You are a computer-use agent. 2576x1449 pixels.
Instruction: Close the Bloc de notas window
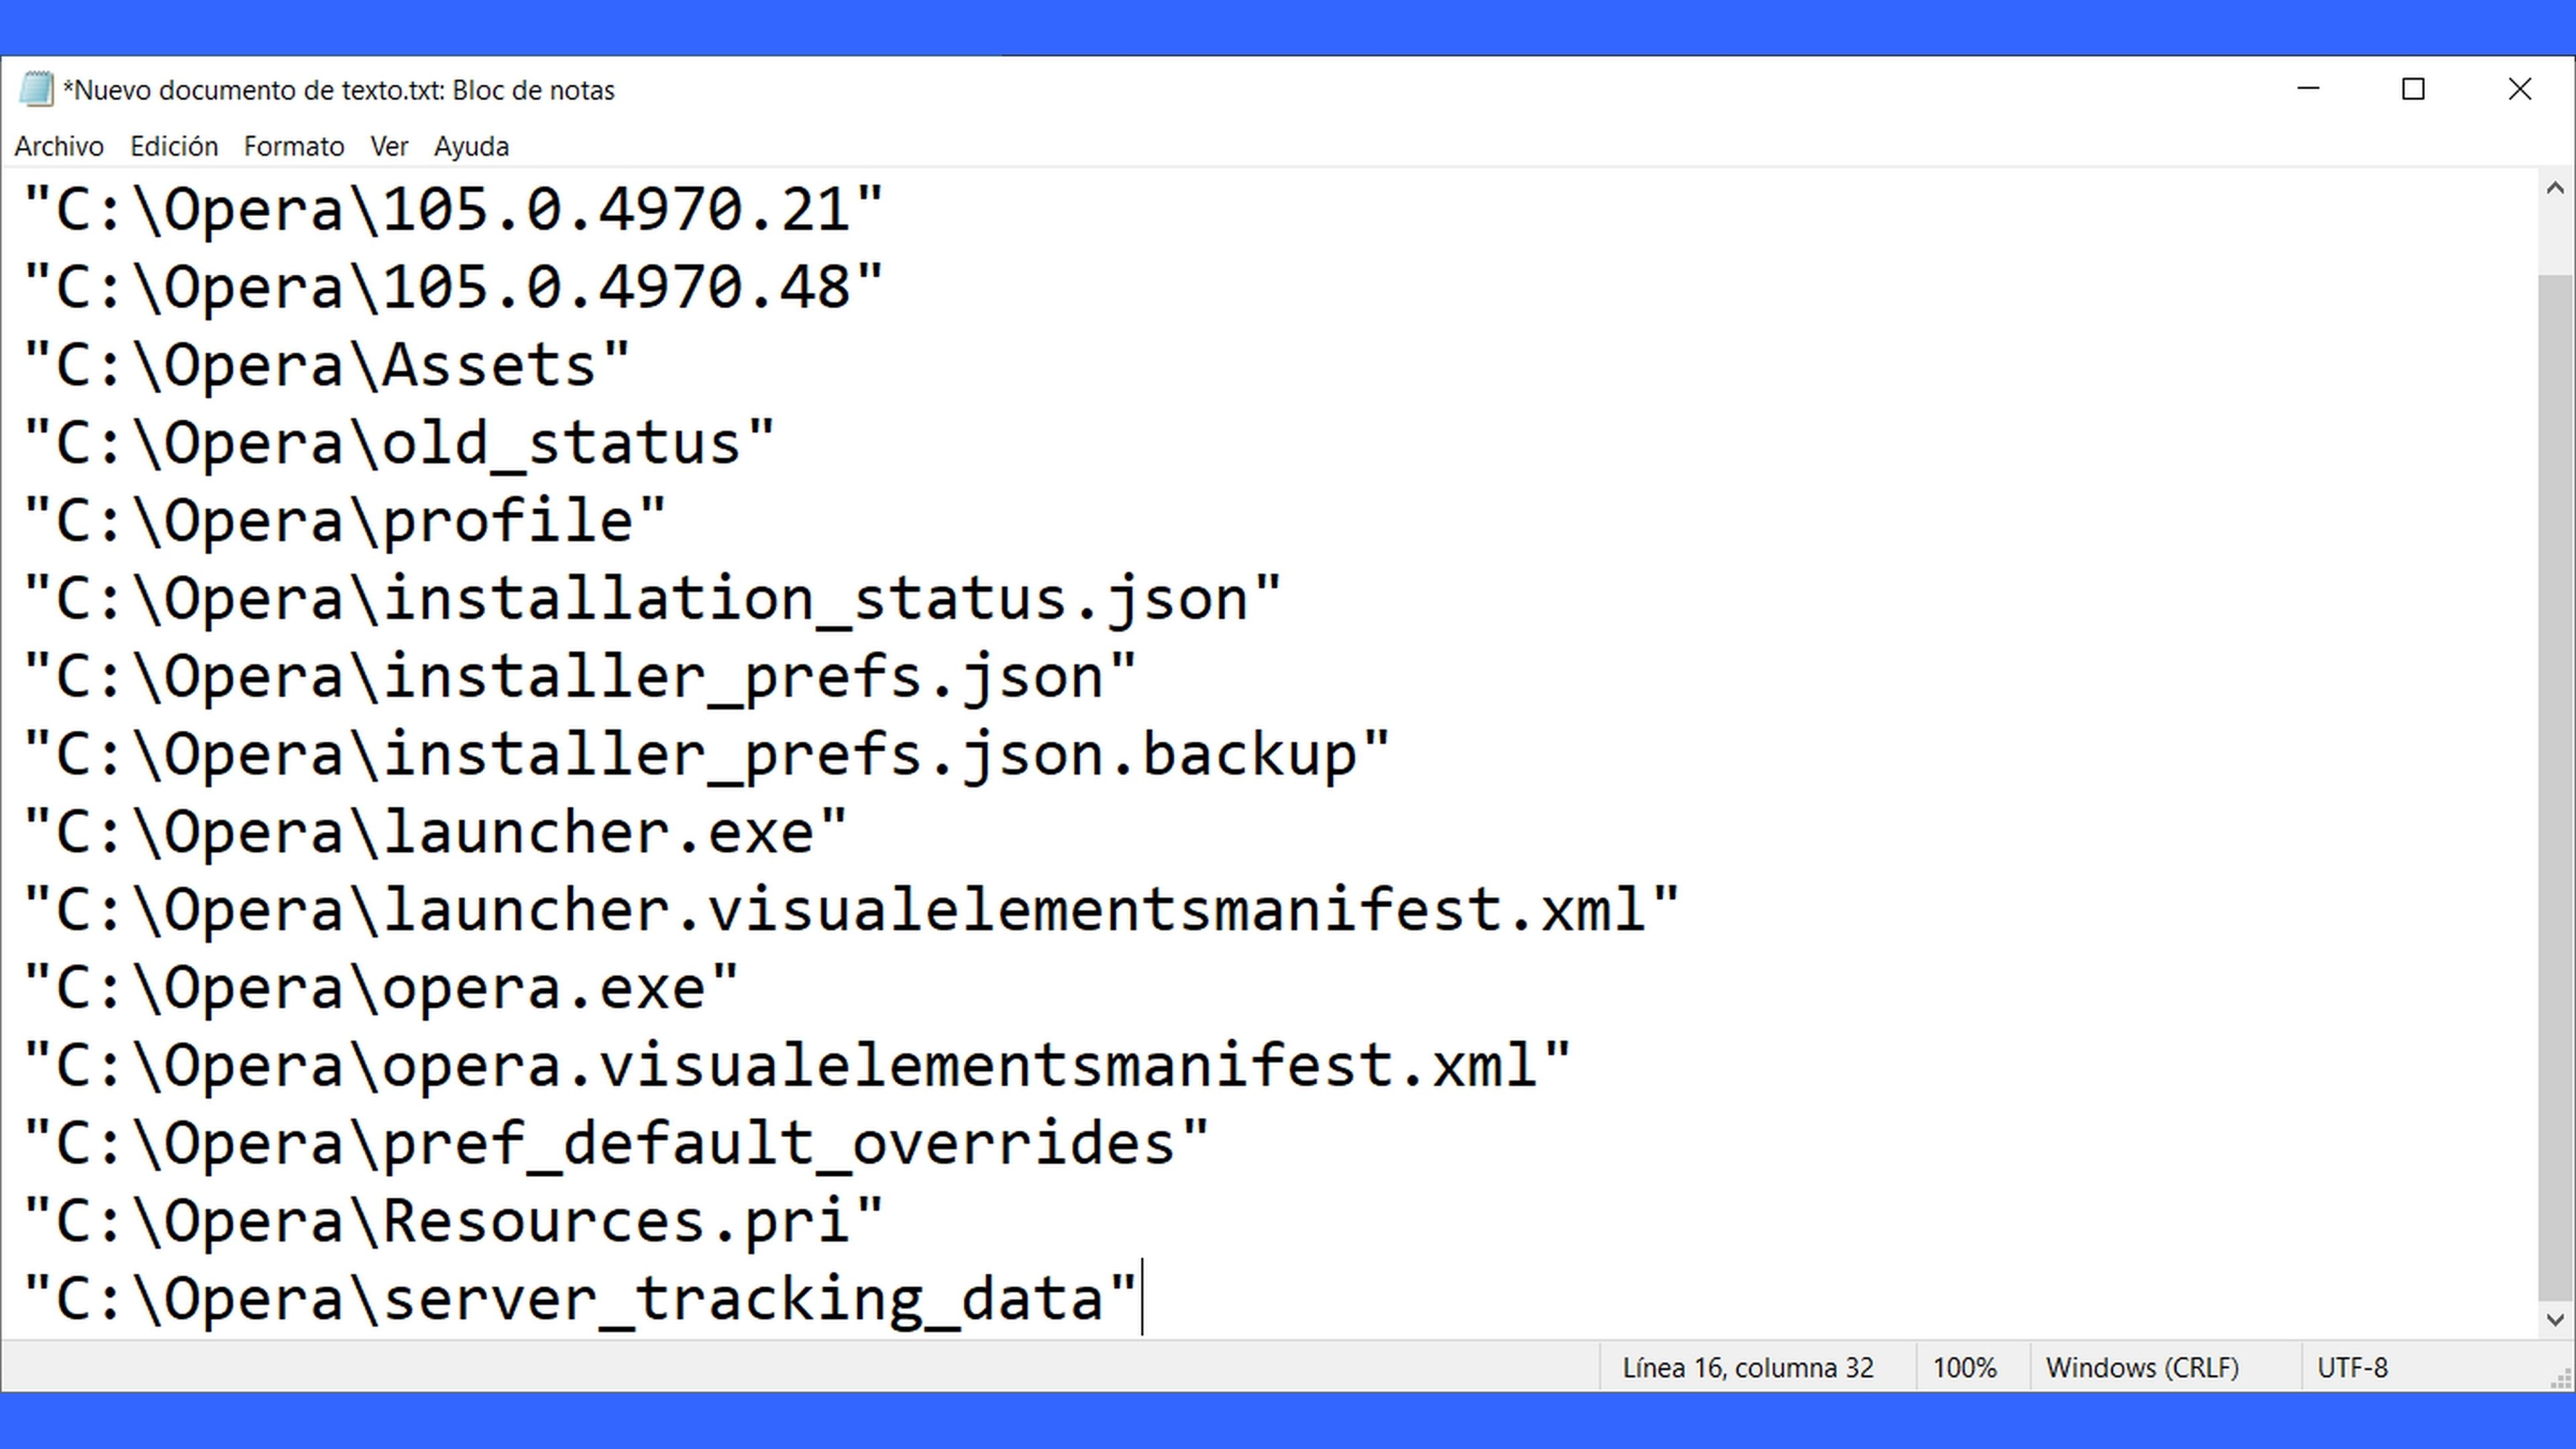[x=2519, y=89]
